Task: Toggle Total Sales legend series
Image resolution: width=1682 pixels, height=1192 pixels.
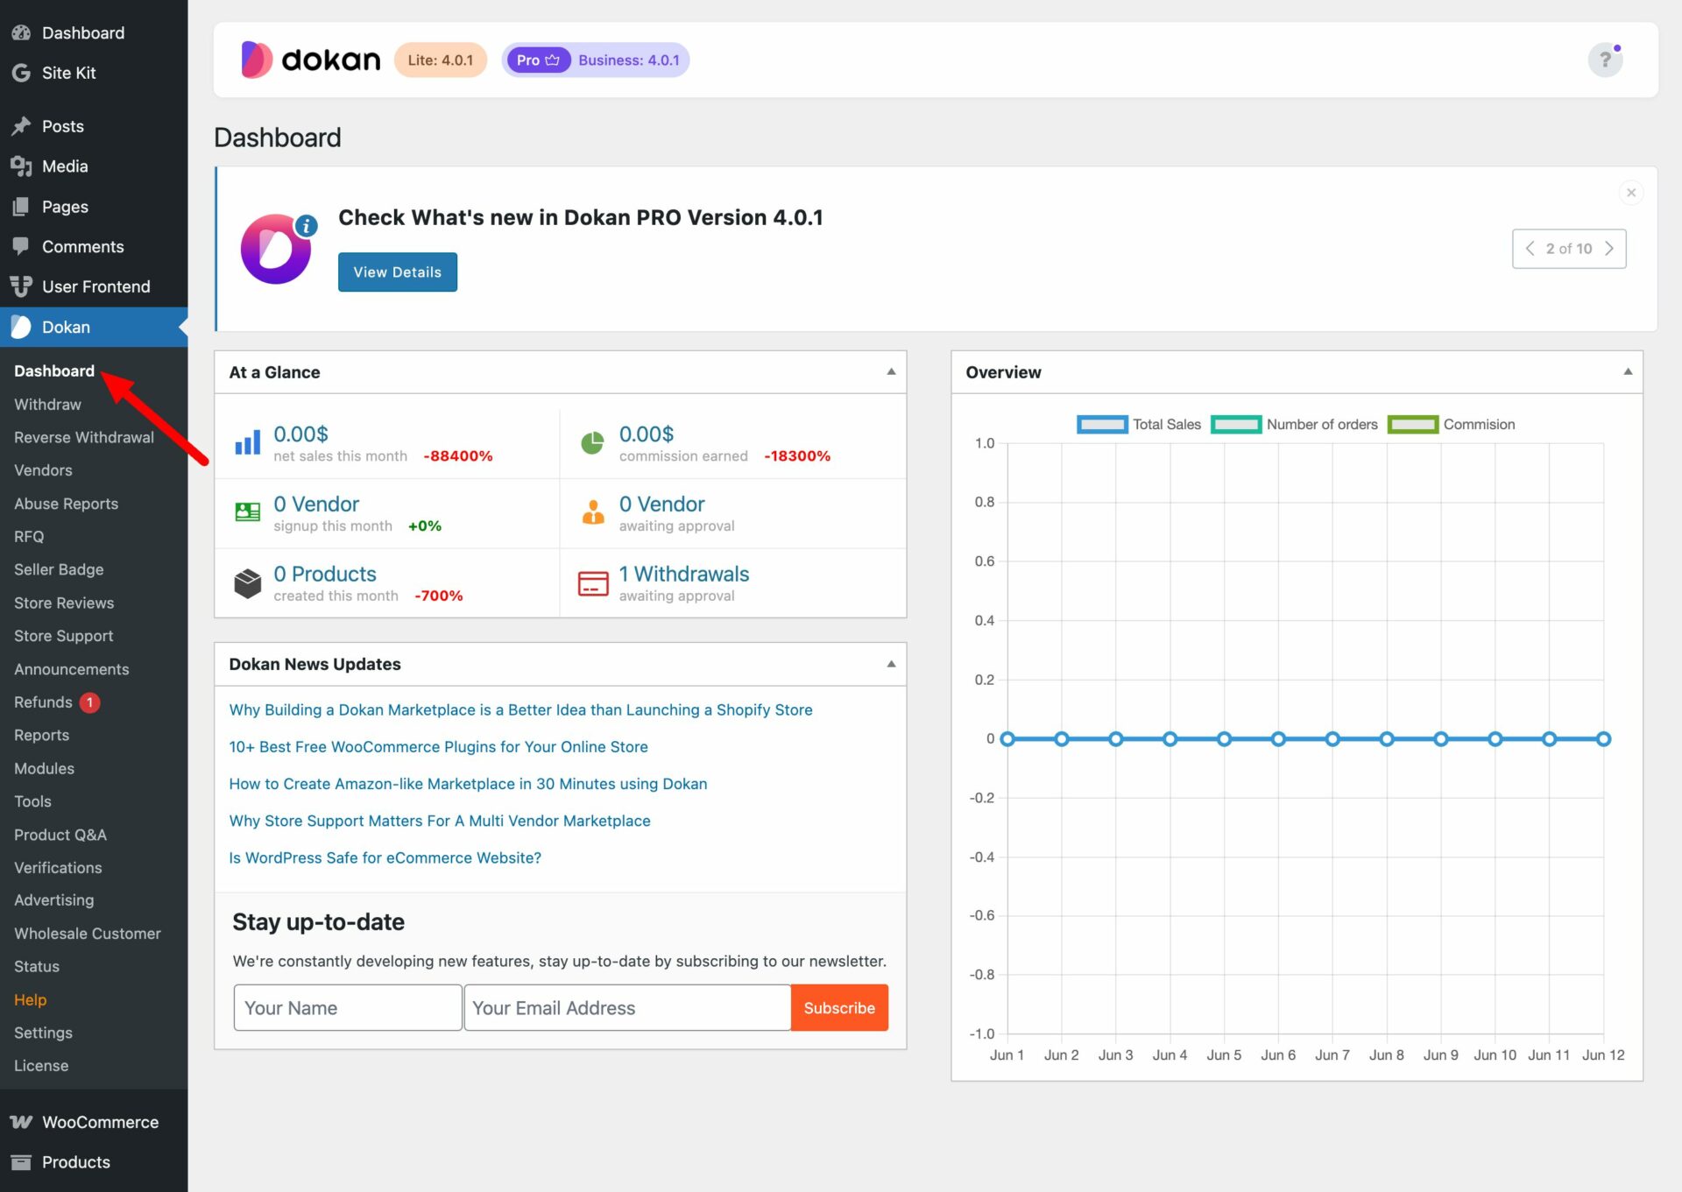Action: (x=1139, y=424)
